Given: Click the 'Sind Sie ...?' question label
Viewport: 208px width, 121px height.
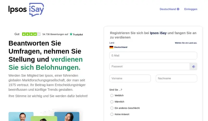Looking at the screenshot, I should pos(116,90).
